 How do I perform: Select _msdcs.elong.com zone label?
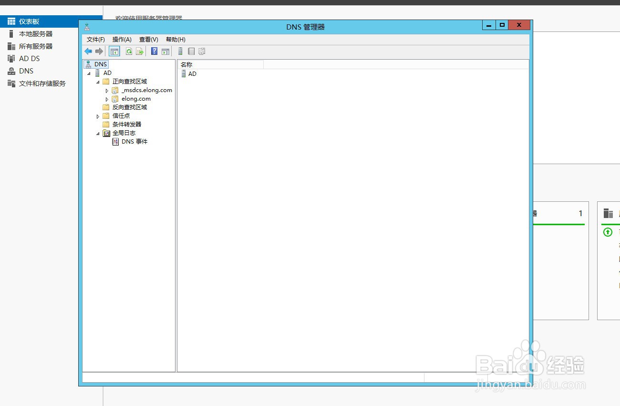pos(147,90)
